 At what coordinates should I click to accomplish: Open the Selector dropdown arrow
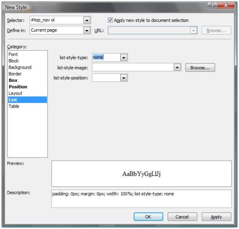tap(87, 20)
